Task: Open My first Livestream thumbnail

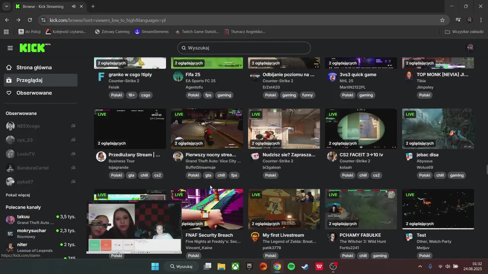Action: coord(284,209)
